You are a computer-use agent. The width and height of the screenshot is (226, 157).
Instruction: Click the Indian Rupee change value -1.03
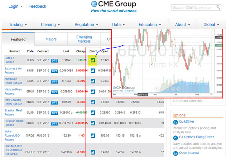(x=81, y=135)
